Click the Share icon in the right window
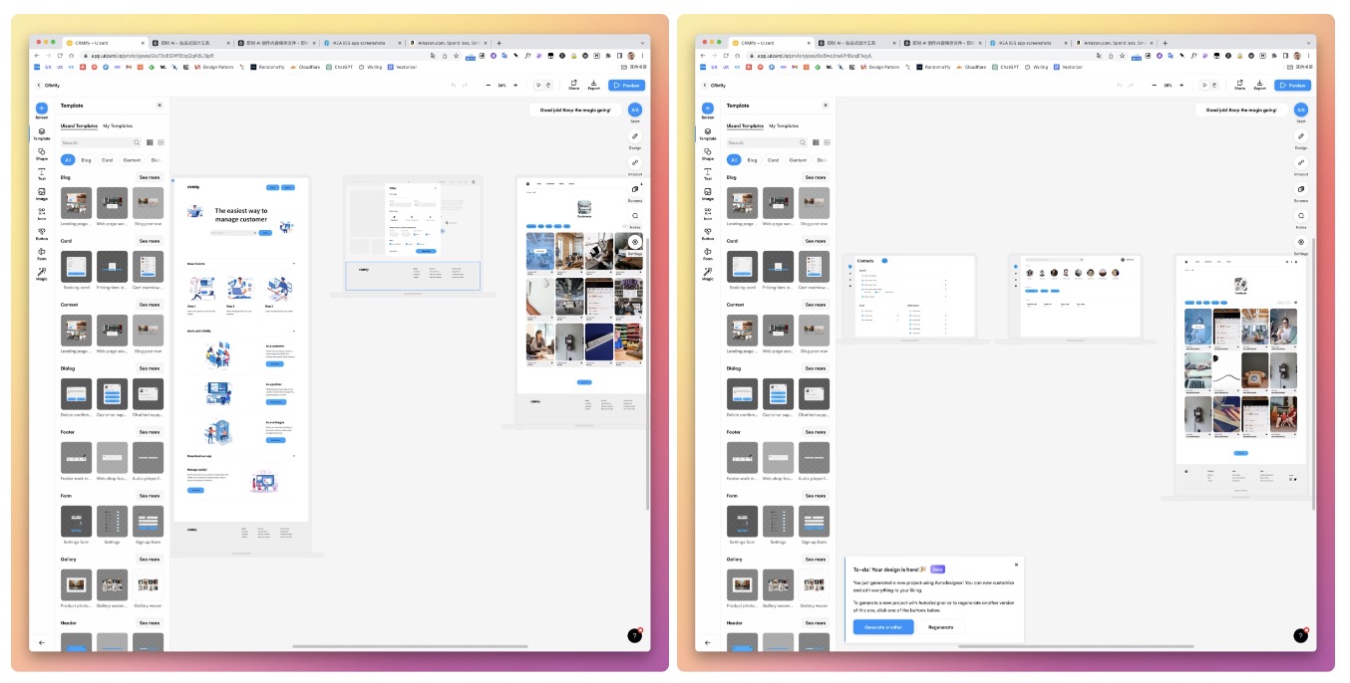Image resolution: width=1350 pixels, height=683 pixels. [x=1239, y=85]
